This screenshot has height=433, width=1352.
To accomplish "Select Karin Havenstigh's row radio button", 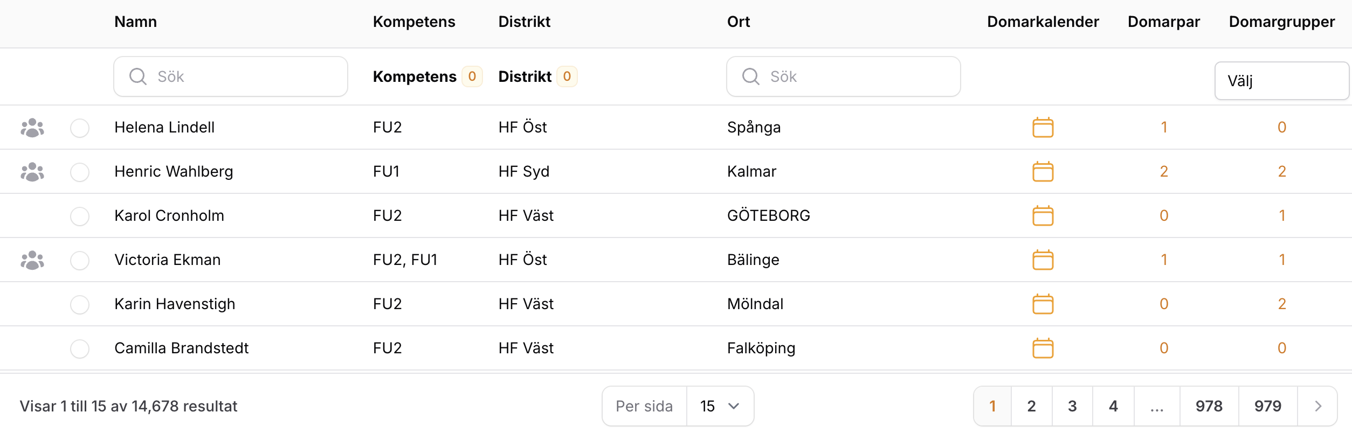I will coord(80,304).
